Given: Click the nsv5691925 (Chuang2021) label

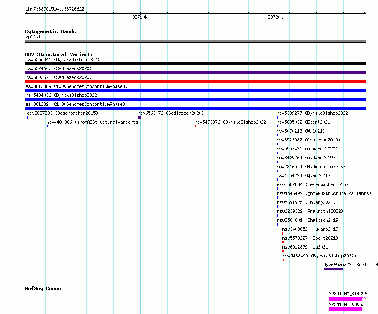Looking at the screenshot, I should (306, 202).
